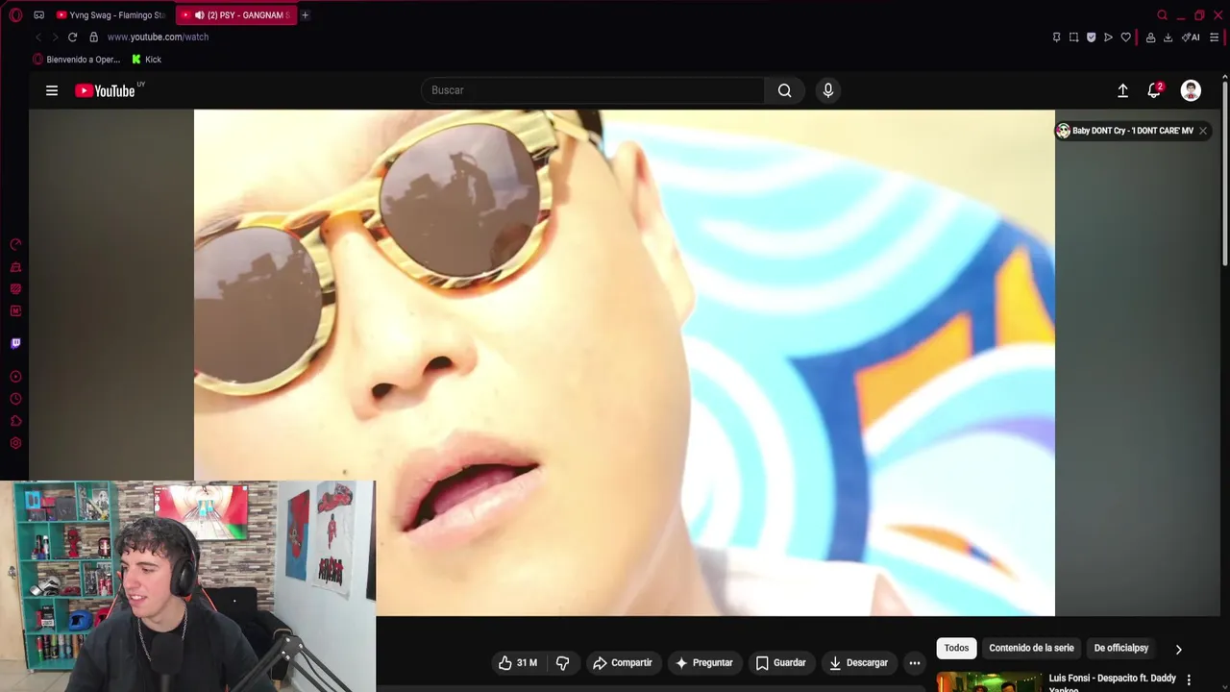
Task: Open Easy Setup sliders menu
Action: point(1214,37)
